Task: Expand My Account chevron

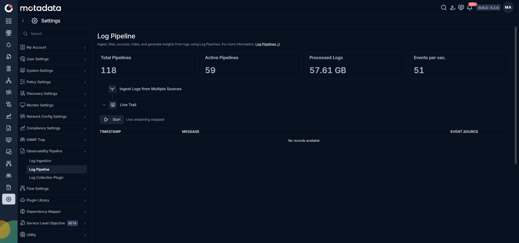Action: 85,48
